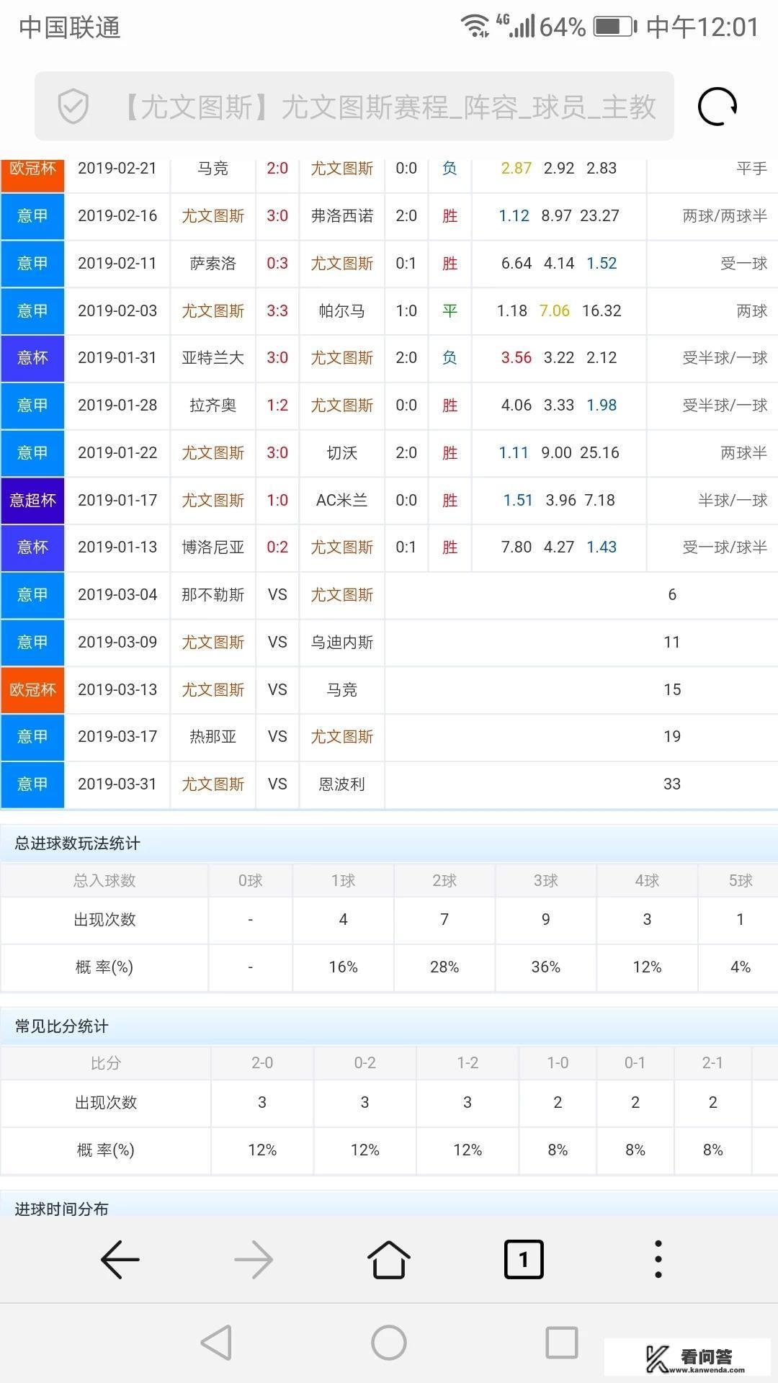778x1383 pixels.
Task: Tap the 3:3 score against 帕尔马
Action: point(277,311)
